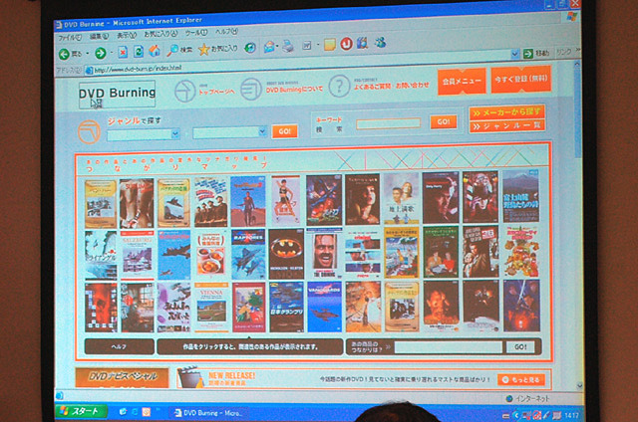Click the orange genre search circle icon
The width and height of the screenshot is (638, 422).
[x=89, y=131]
